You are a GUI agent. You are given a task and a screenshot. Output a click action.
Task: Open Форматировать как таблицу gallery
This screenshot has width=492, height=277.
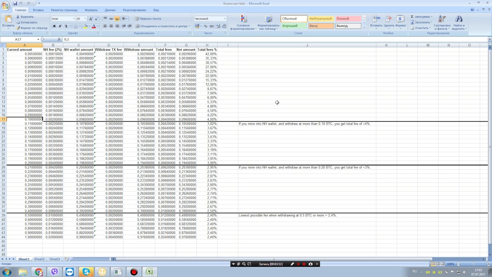pyautogui.click(x=268, y=23)
